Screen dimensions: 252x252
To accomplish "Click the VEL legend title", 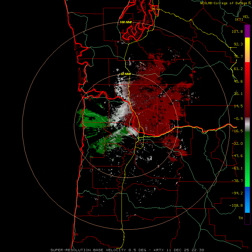I will pyautogui.click(x=246, y=17).
